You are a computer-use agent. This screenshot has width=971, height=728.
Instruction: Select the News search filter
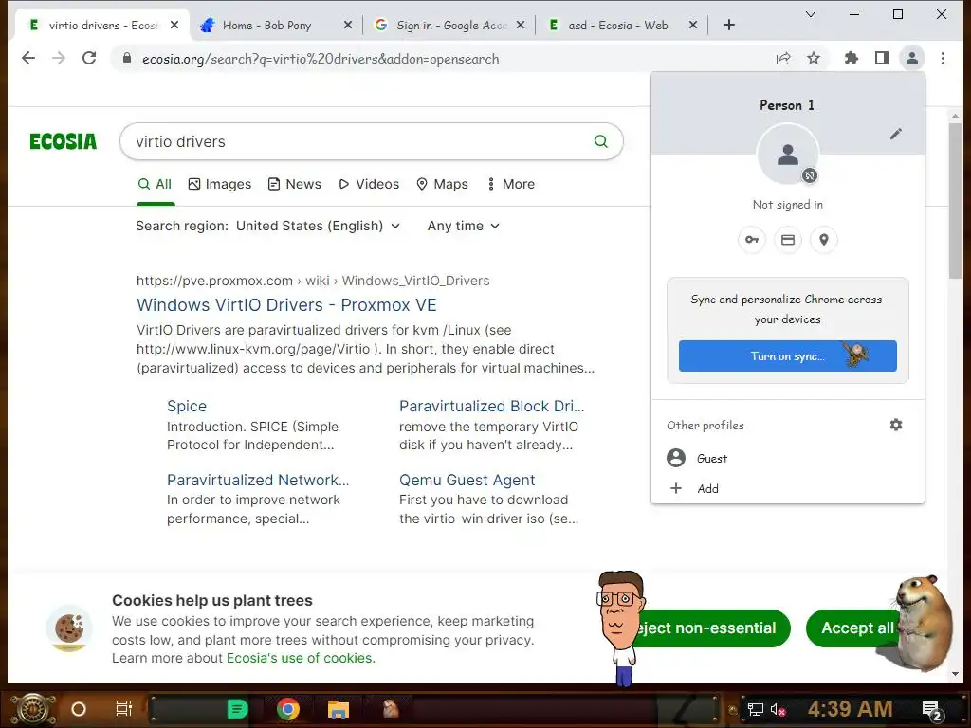click(x=295, y=185)
